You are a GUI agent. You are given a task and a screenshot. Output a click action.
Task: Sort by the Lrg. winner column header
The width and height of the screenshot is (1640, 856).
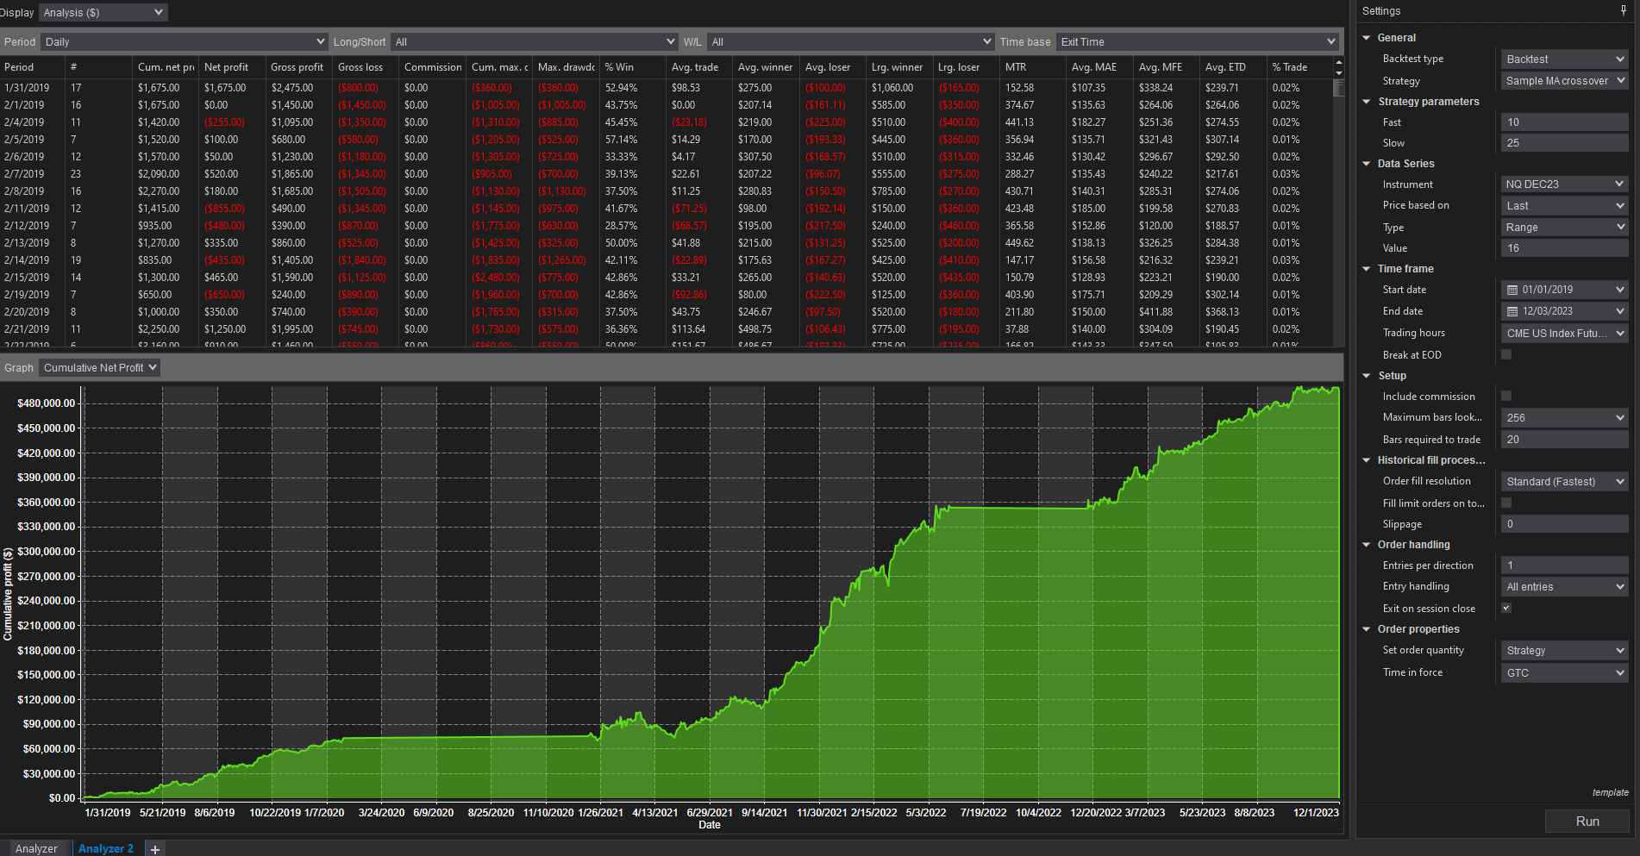click(x=899, y=67)
